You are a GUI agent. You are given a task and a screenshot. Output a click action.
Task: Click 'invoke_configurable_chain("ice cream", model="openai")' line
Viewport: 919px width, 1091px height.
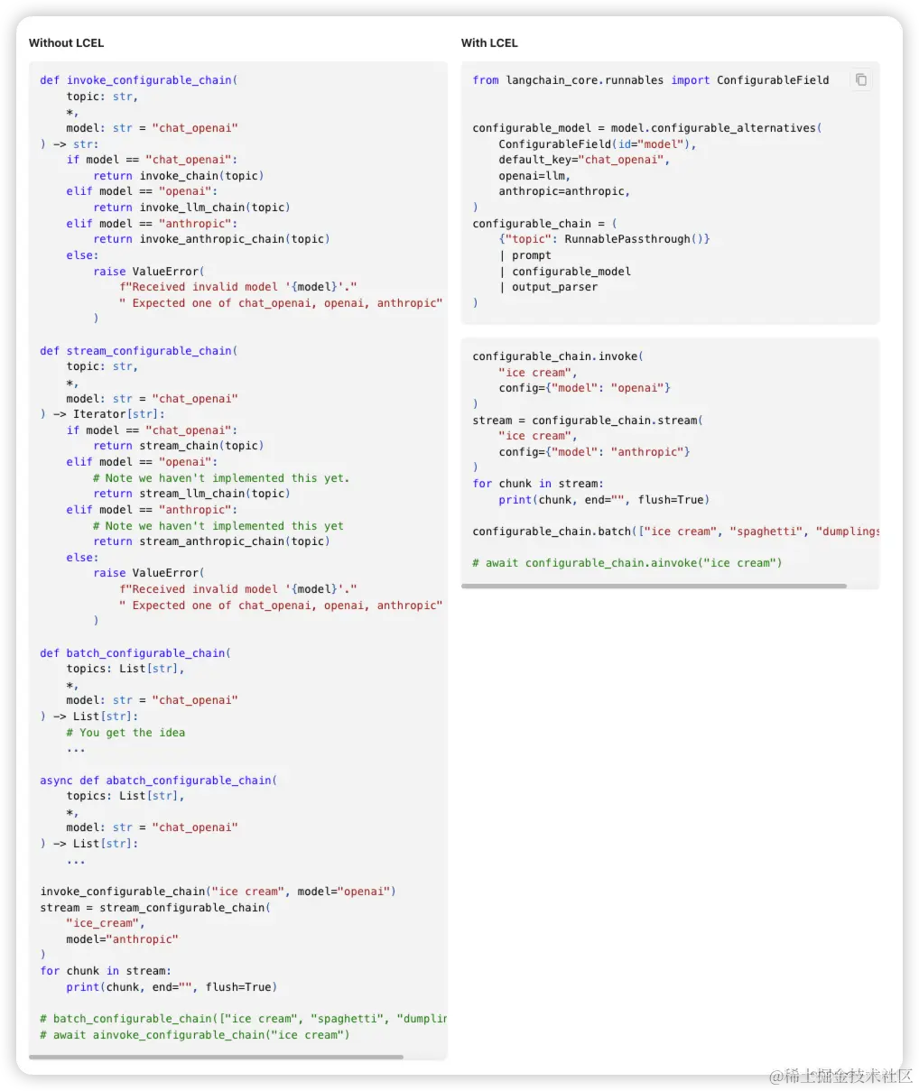pos(218,892)
